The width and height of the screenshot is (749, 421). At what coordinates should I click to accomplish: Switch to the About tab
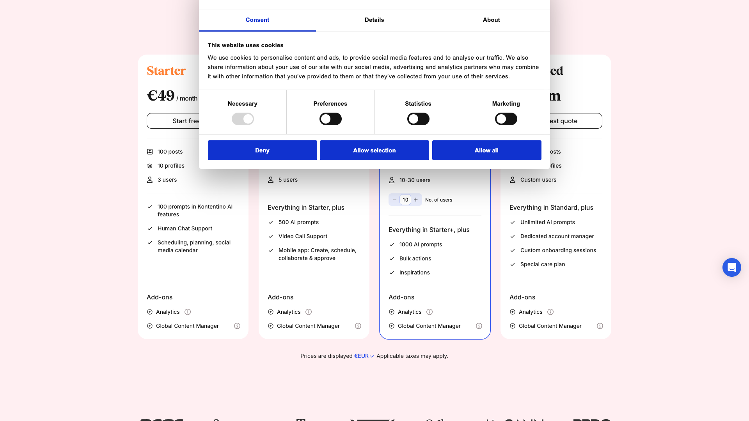pyautogui.click(x=491, y=20)
